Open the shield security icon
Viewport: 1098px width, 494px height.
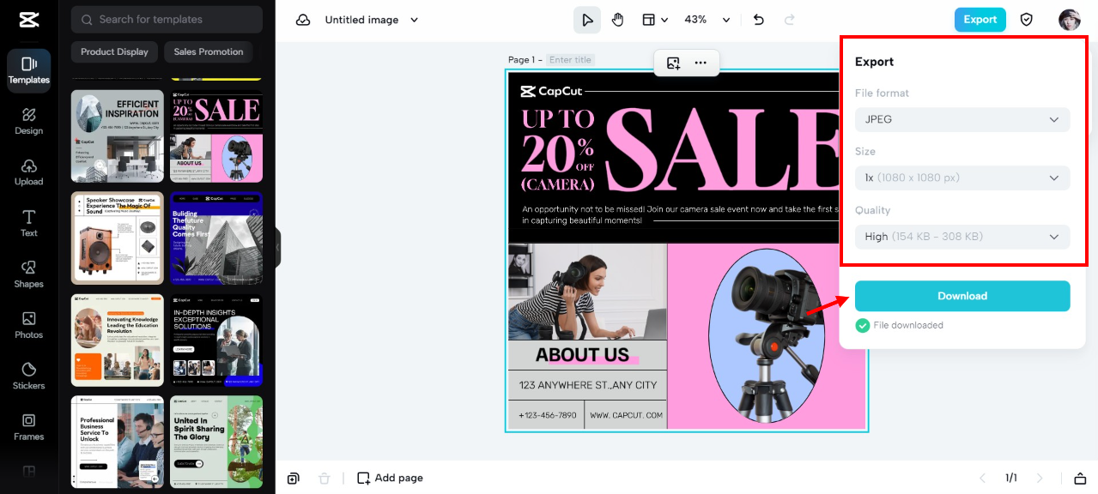pos(1026,20)
